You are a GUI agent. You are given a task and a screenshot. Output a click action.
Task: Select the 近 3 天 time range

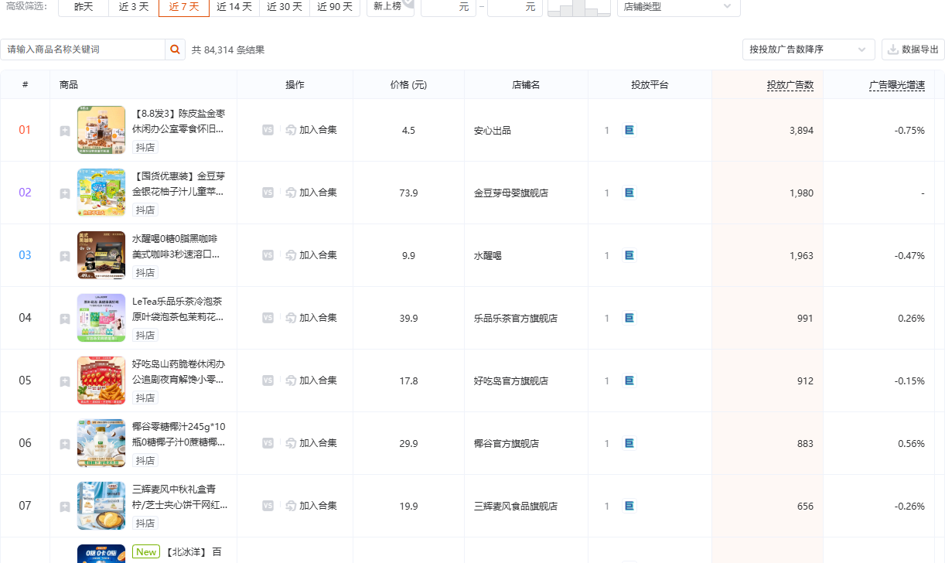click(134, 6)
